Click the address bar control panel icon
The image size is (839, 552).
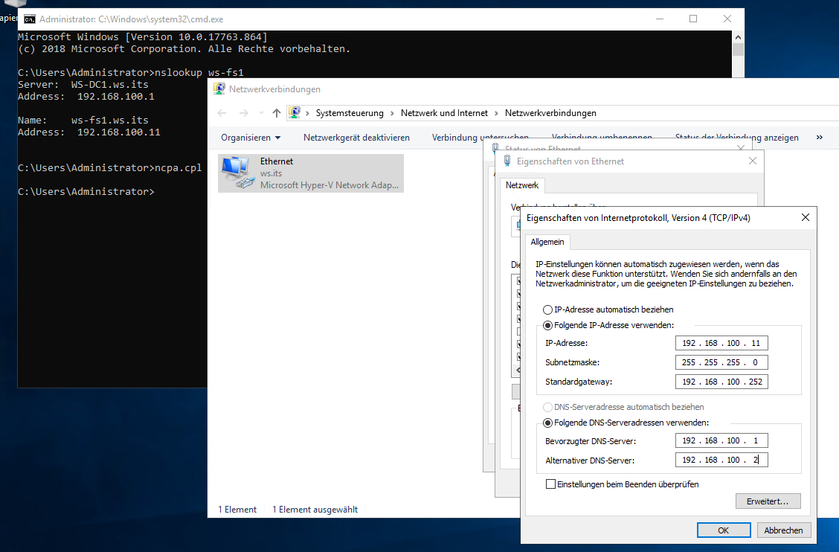point(295,112)
